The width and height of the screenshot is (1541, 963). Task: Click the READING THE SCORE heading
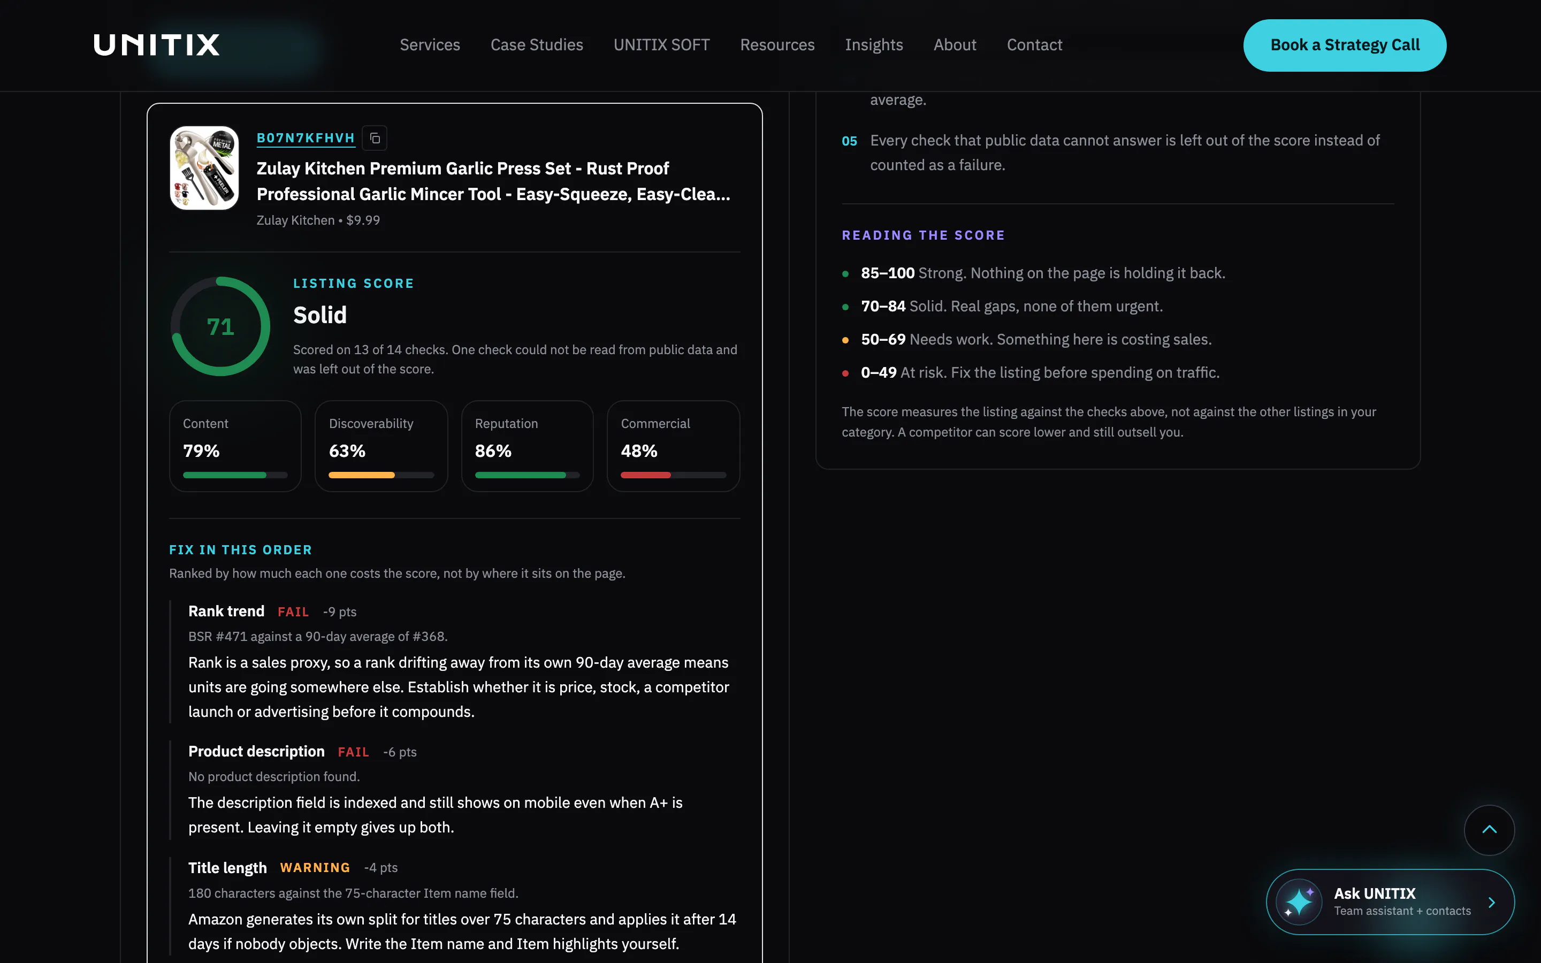coord(924,235)
